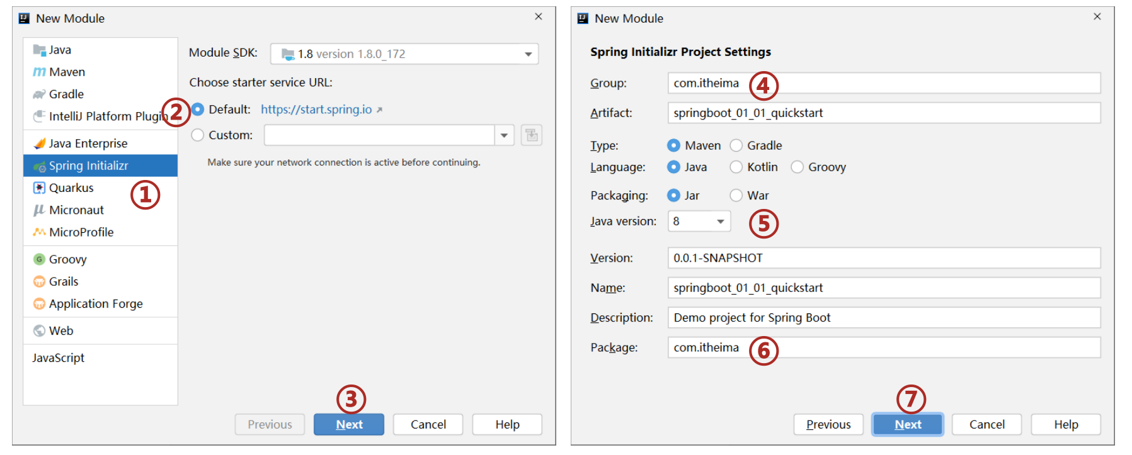
Task: Set language to Groovy radio option
Action: tap(798, 167)
